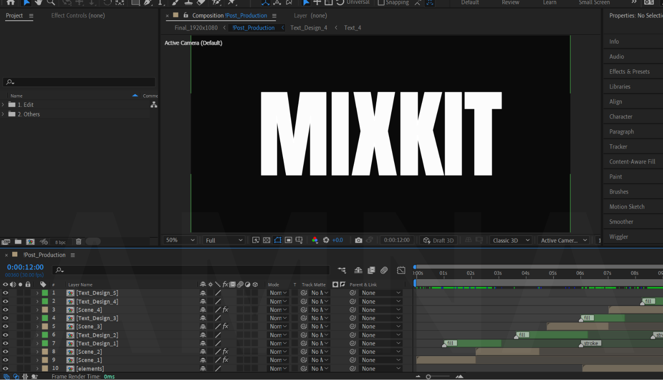Hide the Text_Design_5 layer
This screenshot has height=380, width=663.
6,293
